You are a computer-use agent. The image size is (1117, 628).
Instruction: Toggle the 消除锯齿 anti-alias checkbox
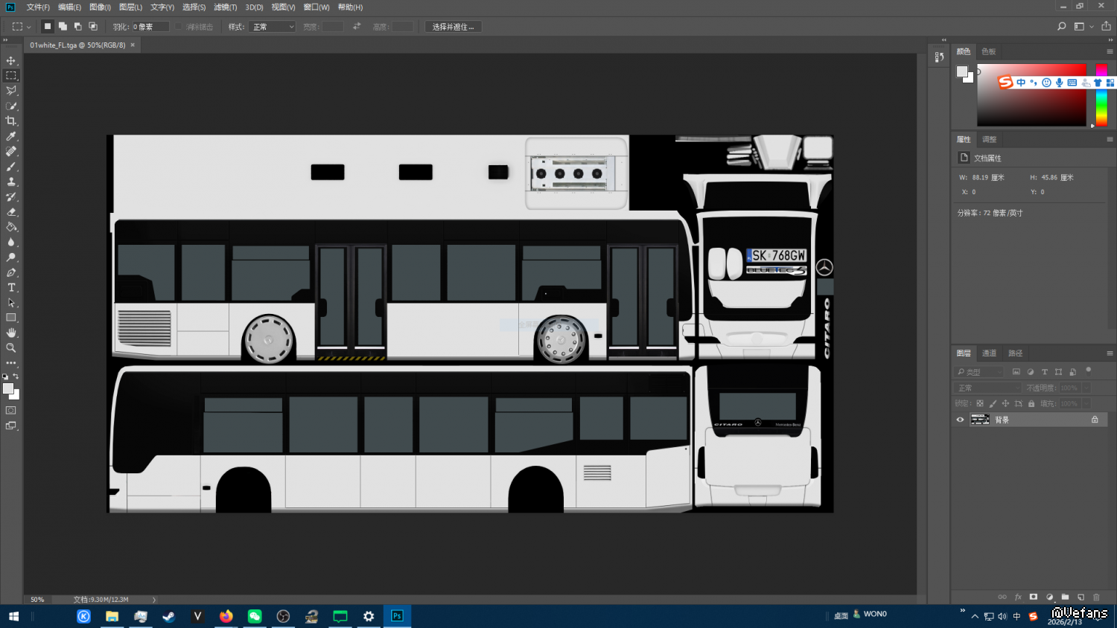click(x=179, y=27)
